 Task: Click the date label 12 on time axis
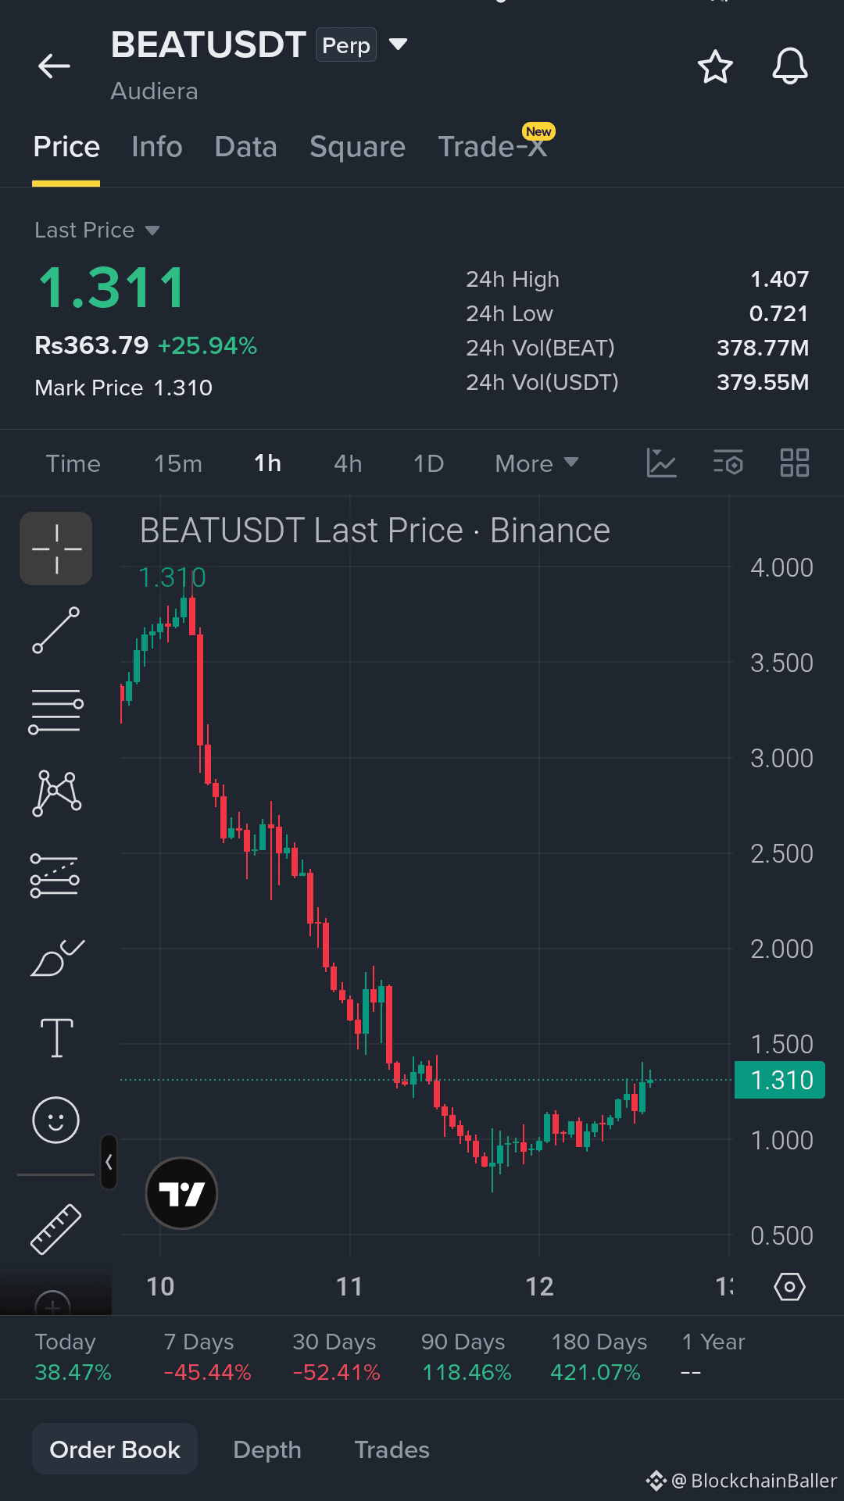(539, 1286)
